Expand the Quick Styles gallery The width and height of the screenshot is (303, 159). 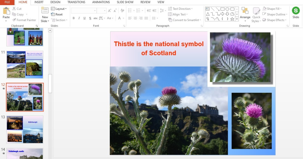(x=256, y=15)
